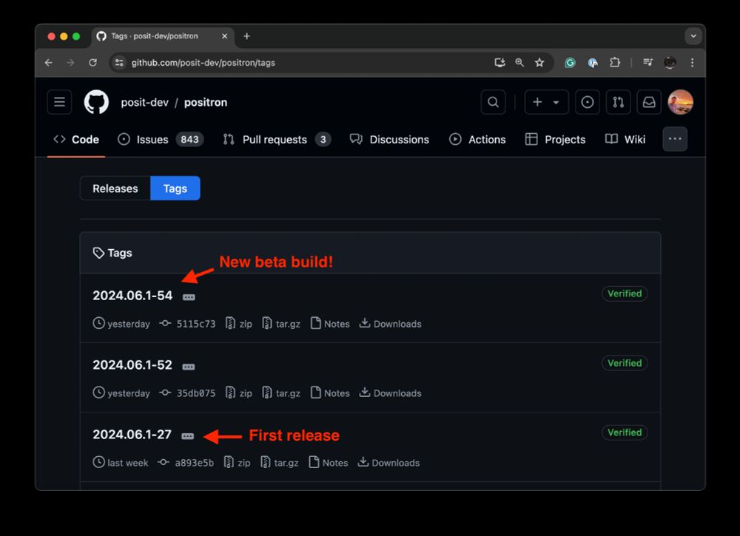
Task: Open the pull requests shortcut icon in header
Action: coord(618,102)
